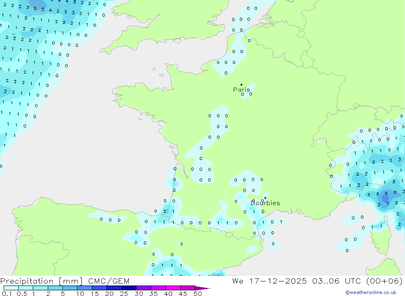405x296 pixels.
Task: Click the precipitation value '7' over Italy
Action: pos(388,204)
